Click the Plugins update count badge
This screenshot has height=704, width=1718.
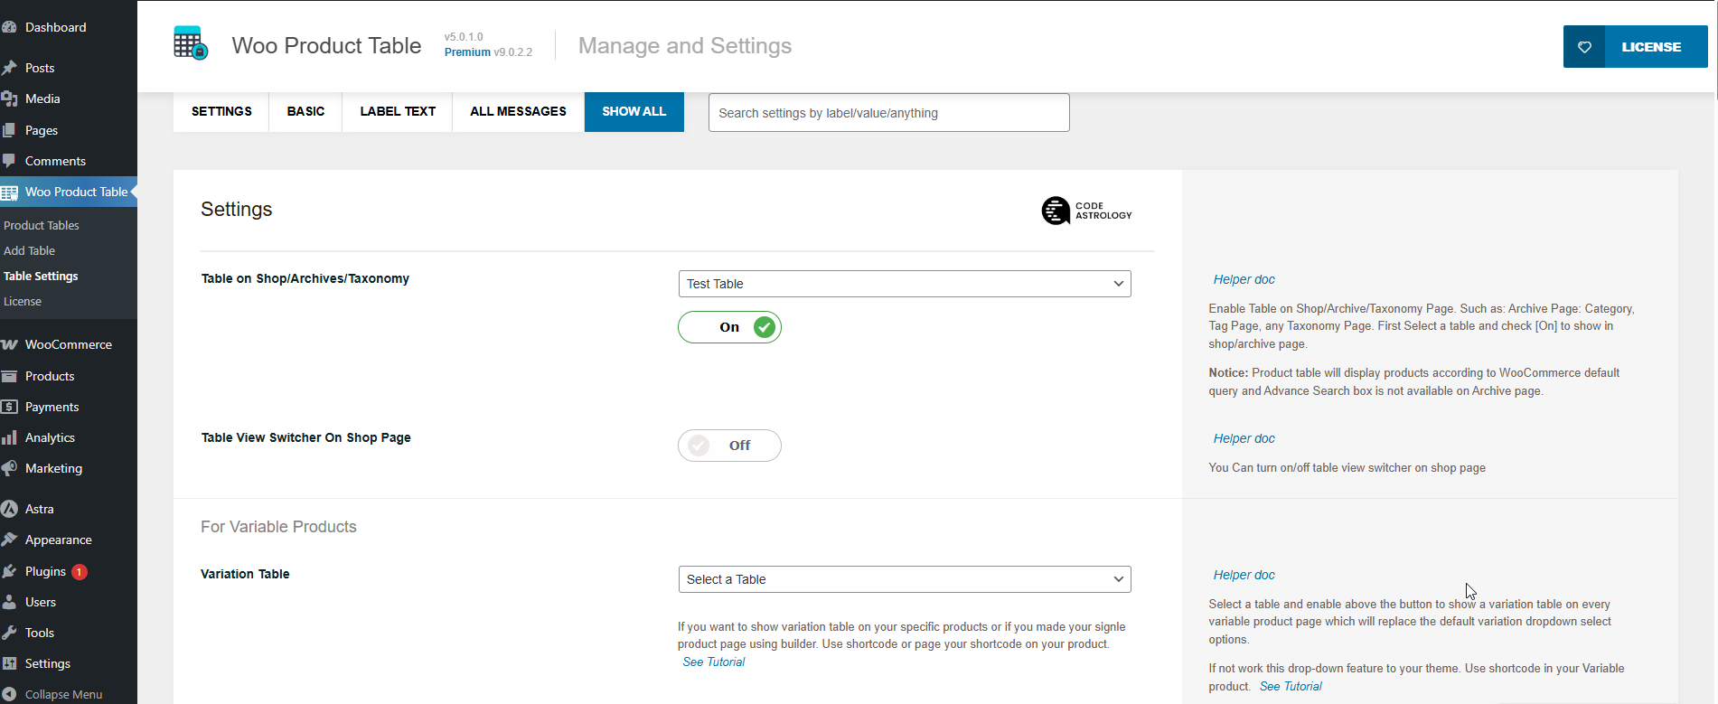[80, 571]
